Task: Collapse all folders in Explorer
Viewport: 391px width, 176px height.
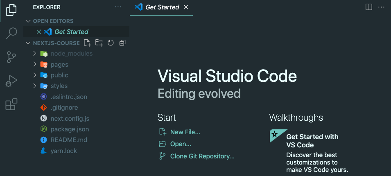Action: coord(122,43)
